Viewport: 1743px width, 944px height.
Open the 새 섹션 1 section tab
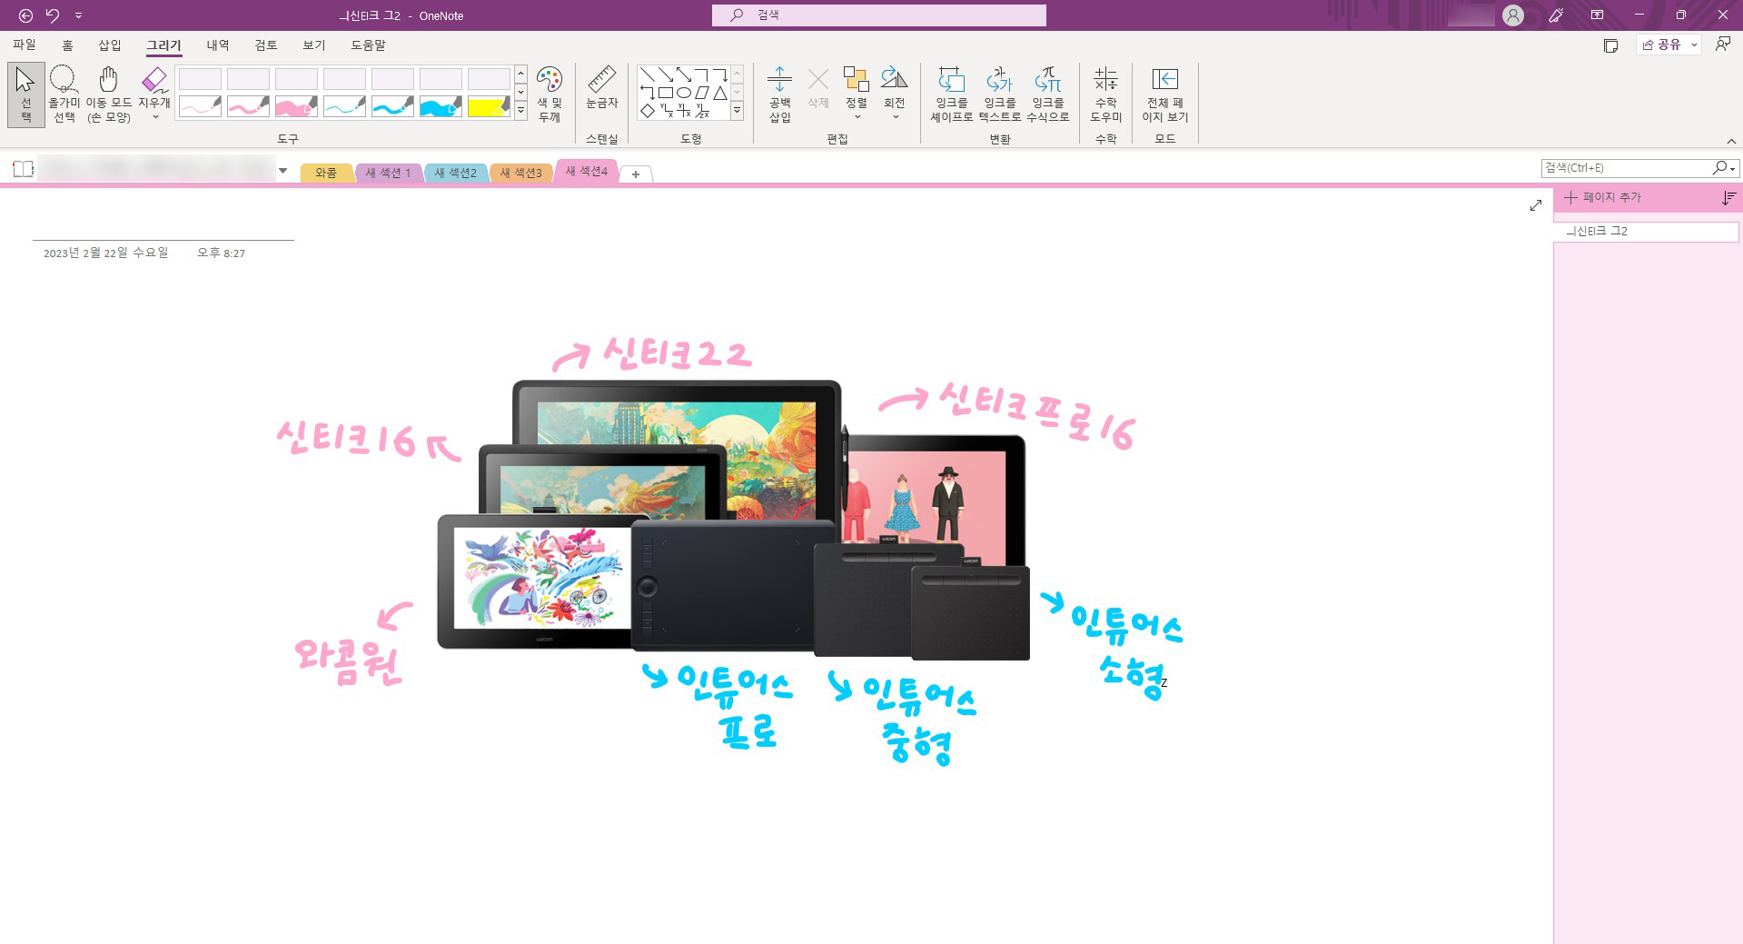[x=388, y=173]
